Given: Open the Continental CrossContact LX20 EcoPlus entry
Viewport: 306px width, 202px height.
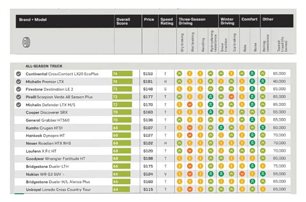Looking at the screenshot, I should 62,74.
